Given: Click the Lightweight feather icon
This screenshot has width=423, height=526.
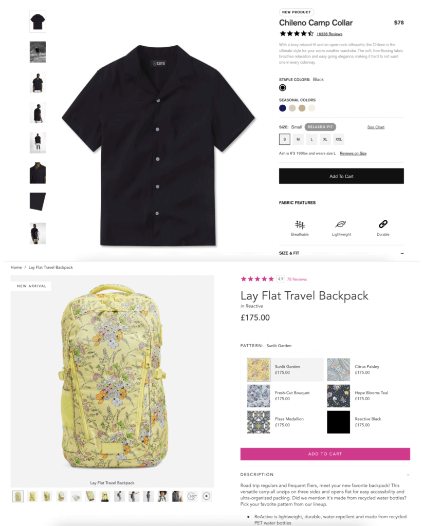Looking at the screenshot, I should click(x=341, y=224).
